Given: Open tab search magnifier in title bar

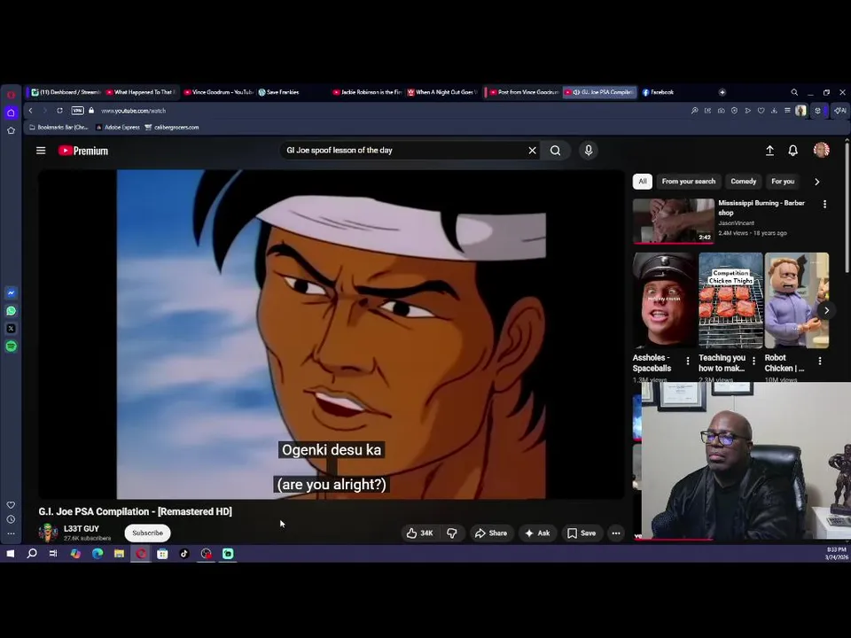Looking at the screenshot, I should [794, 92].
